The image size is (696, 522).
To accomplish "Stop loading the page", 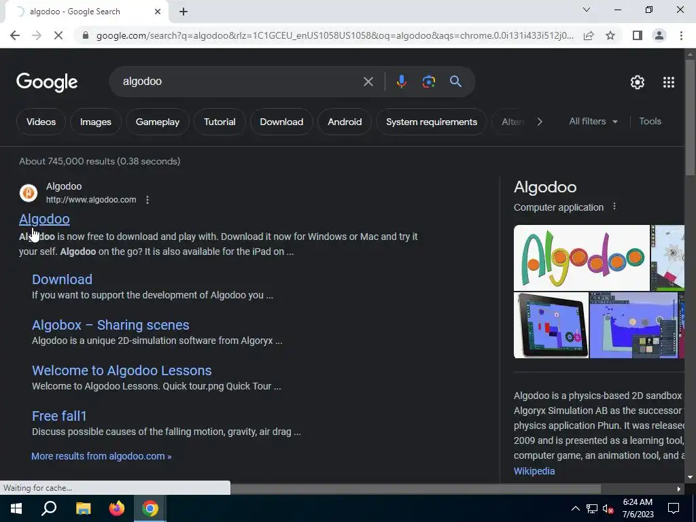I will point(58,35).
